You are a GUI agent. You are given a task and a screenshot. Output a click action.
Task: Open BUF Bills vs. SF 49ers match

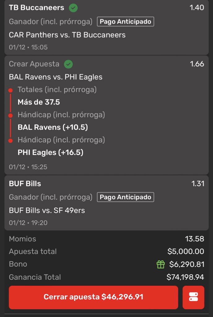(x=47, y=210)
